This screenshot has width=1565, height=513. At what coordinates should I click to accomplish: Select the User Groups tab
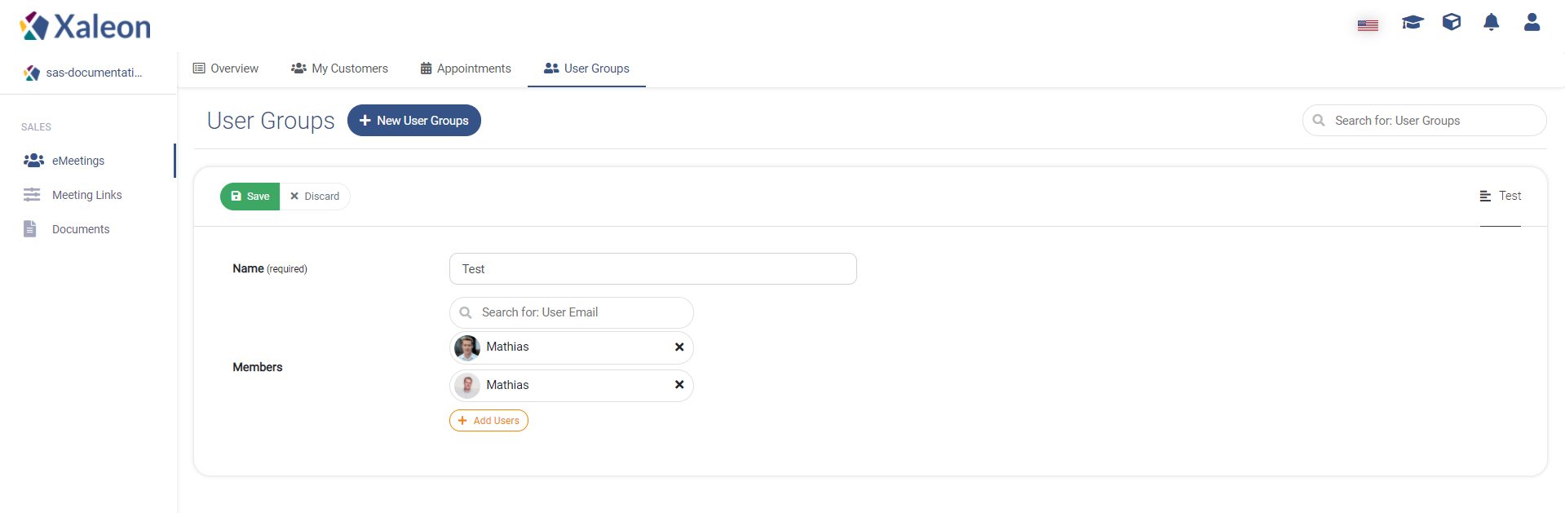[587, 69]
